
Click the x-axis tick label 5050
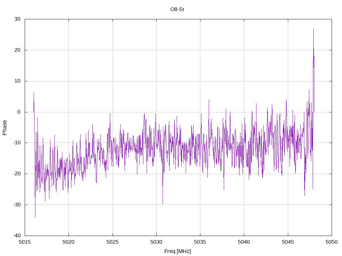(x=332, y=242)
